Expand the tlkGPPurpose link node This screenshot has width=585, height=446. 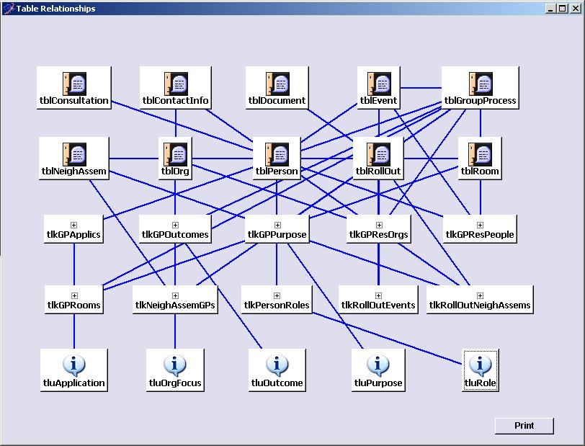(x=277, y=225)
